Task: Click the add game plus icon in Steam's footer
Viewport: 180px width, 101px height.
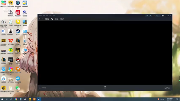Action: [40, 88]
